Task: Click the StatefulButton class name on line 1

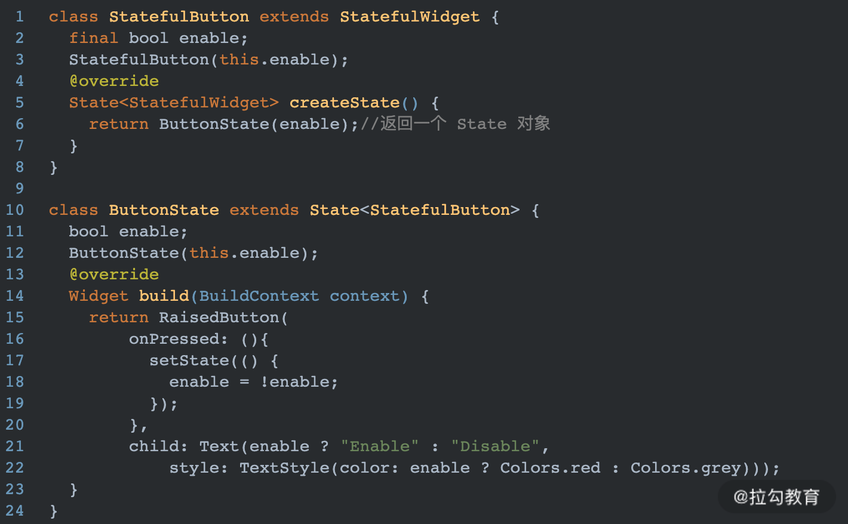Action: pos(179,17)
